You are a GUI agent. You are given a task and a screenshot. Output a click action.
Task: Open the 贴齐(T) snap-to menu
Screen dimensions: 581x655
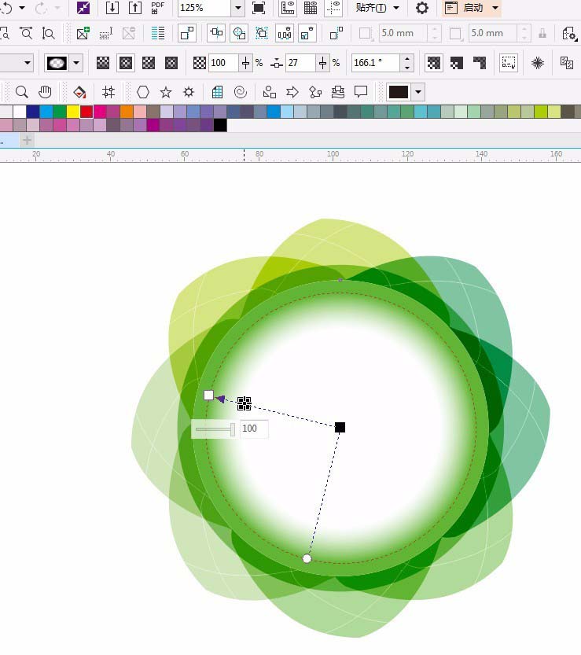pyautogui.click(x=377, y=8)
